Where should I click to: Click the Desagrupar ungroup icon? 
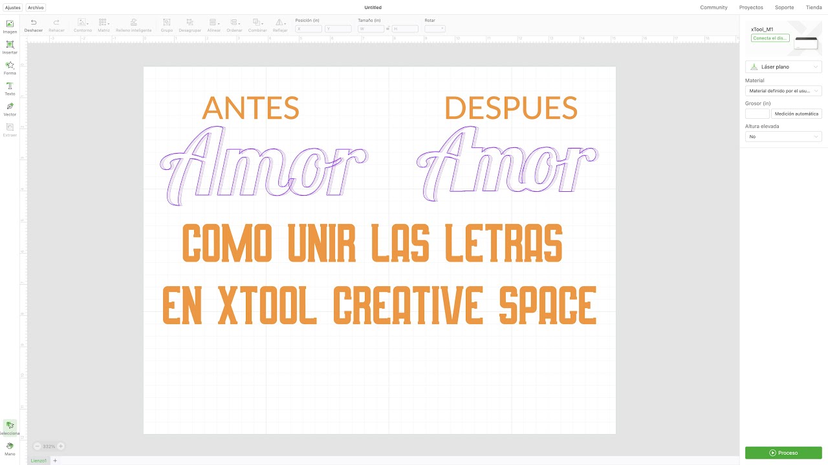coord(190,26)
